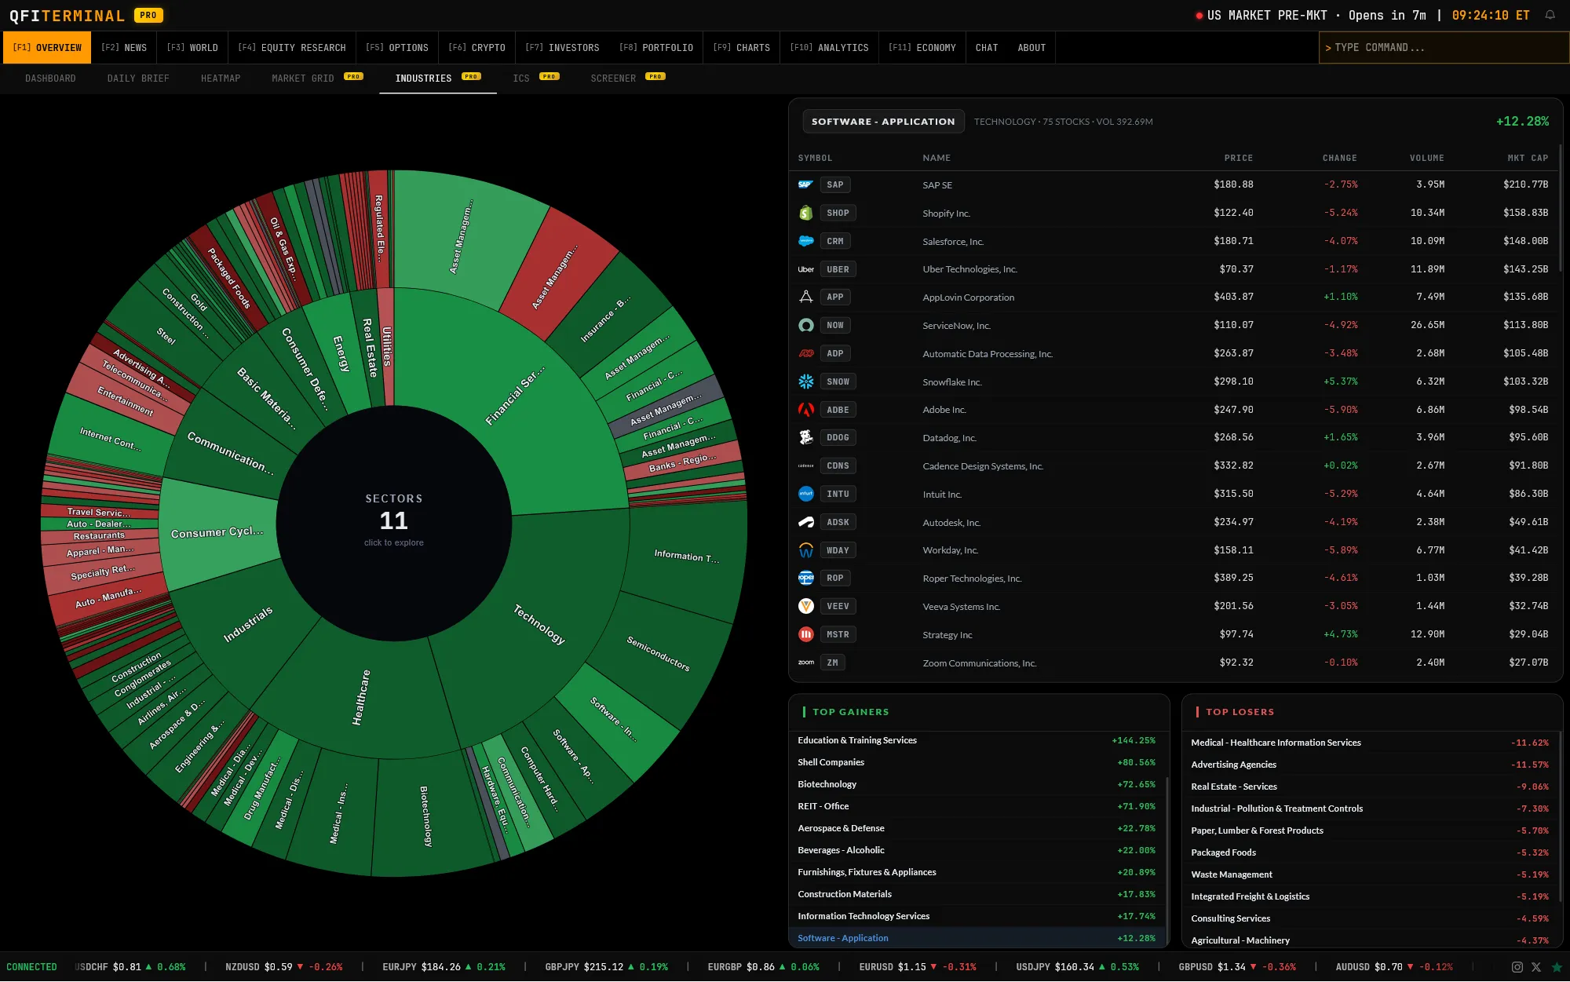Open the F9 Charts menu
The image size is (1570, 982).
[741, 48]
